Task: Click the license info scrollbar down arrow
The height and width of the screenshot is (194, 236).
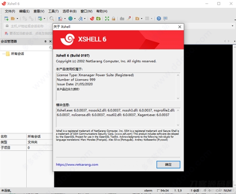Action: click(178, 98)
